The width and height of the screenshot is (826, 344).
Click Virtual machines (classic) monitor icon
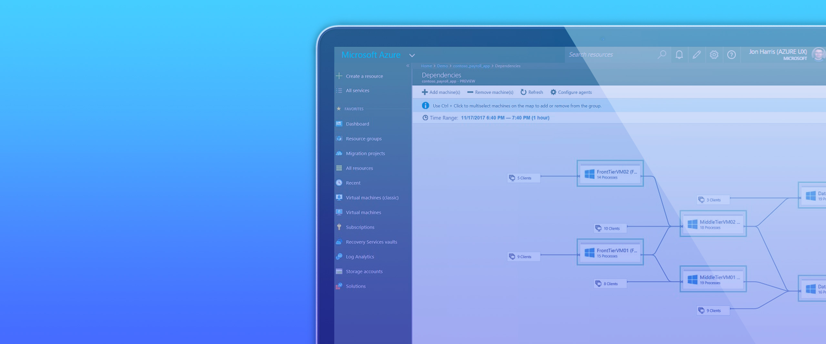(x=339, y=197)
